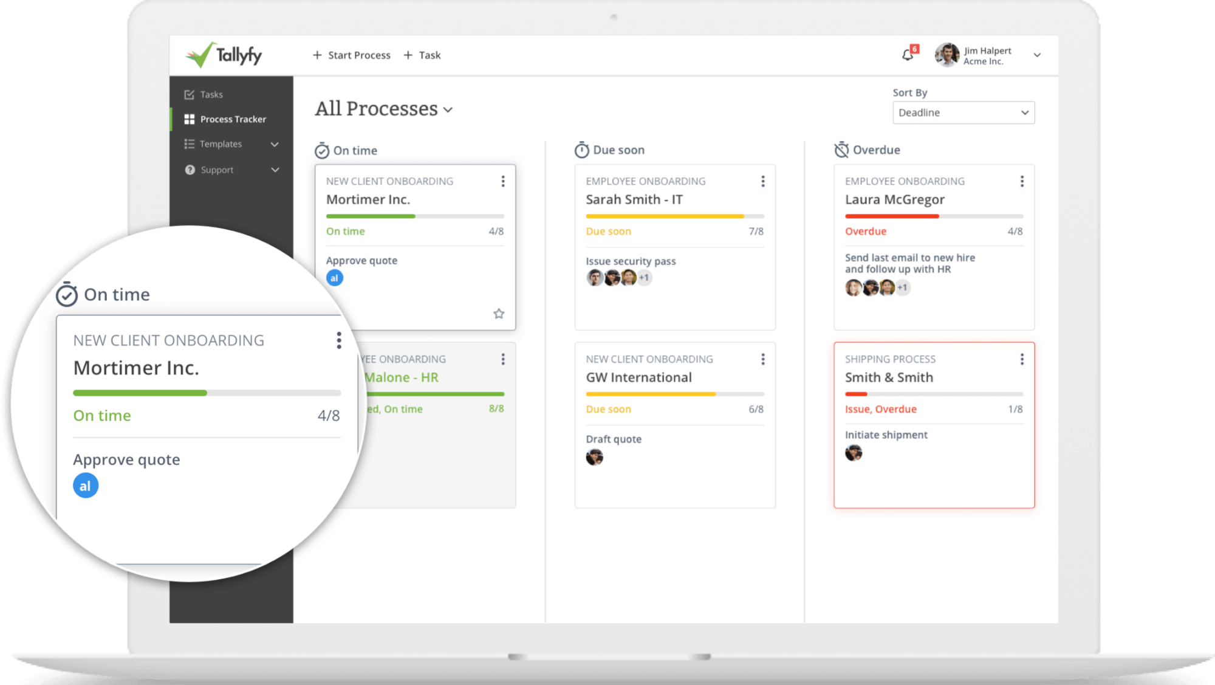Image resolution: width=1215 pixels, height=685 pixels.
Task: Open the kebab menu on Smith & Smith card
Action: [1022, 359]
